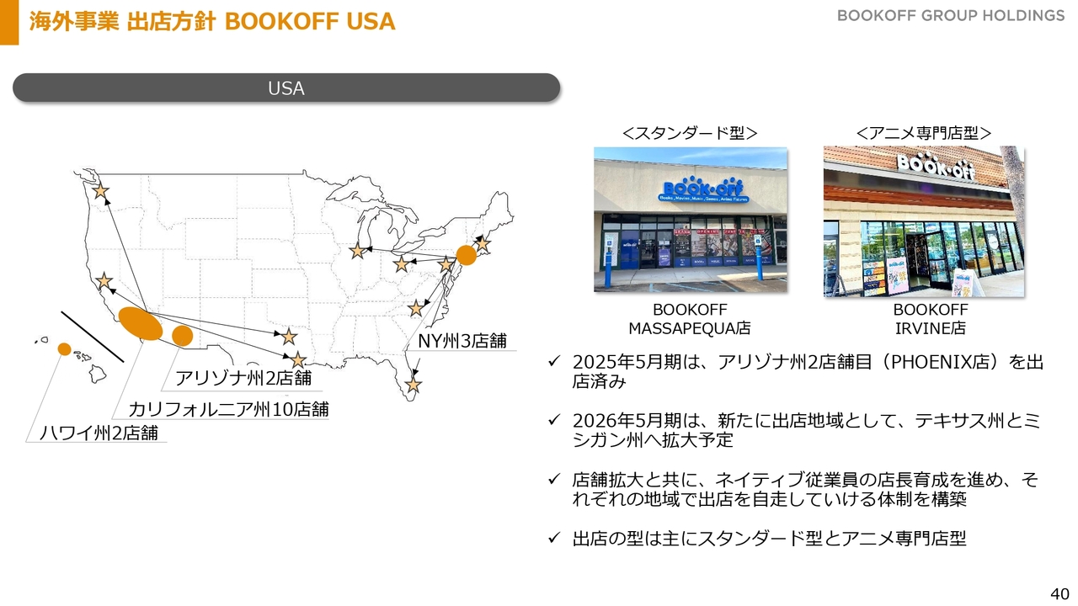Viewport: 1078px width, 606px height.
Task: Click the gray USA section banner
Action: coord(286,88)
